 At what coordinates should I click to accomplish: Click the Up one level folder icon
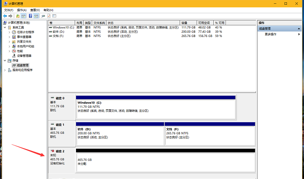pos(18,16)
